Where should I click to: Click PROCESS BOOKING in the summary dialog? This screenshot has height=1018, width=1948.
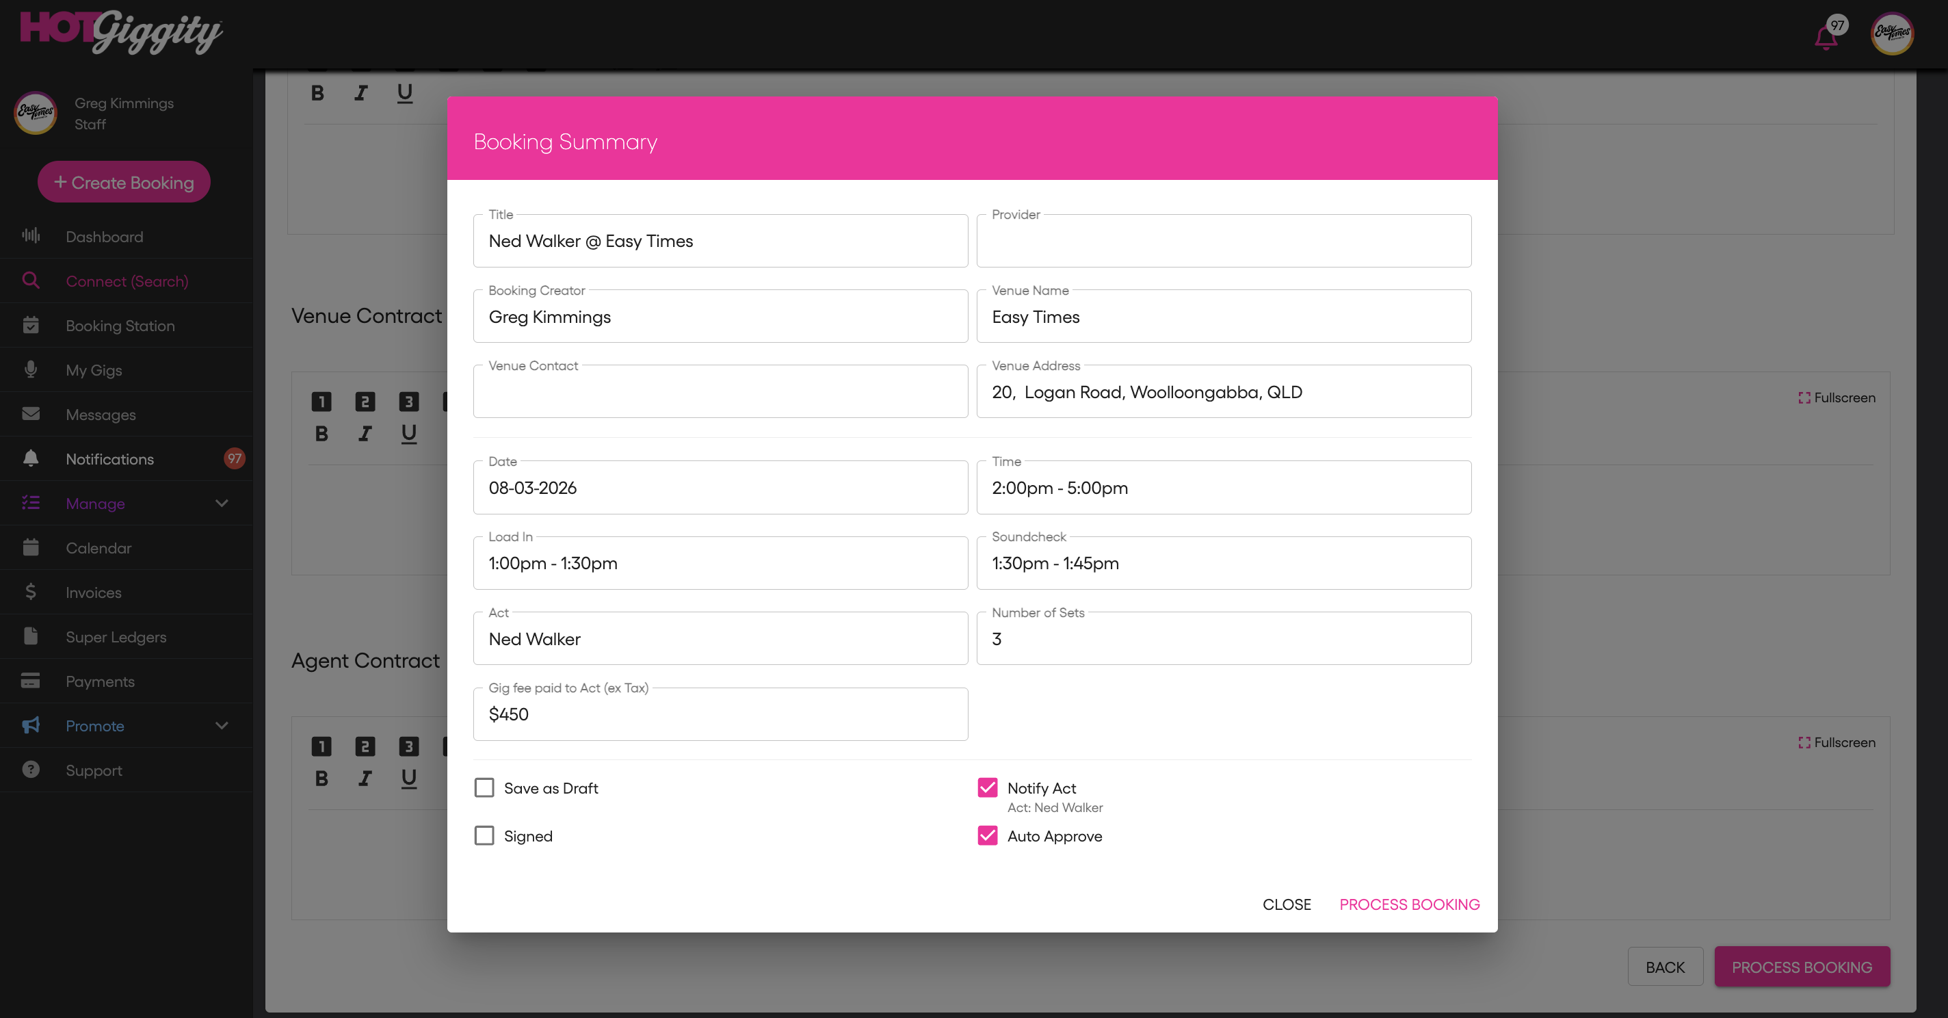tap(1410, 904)
